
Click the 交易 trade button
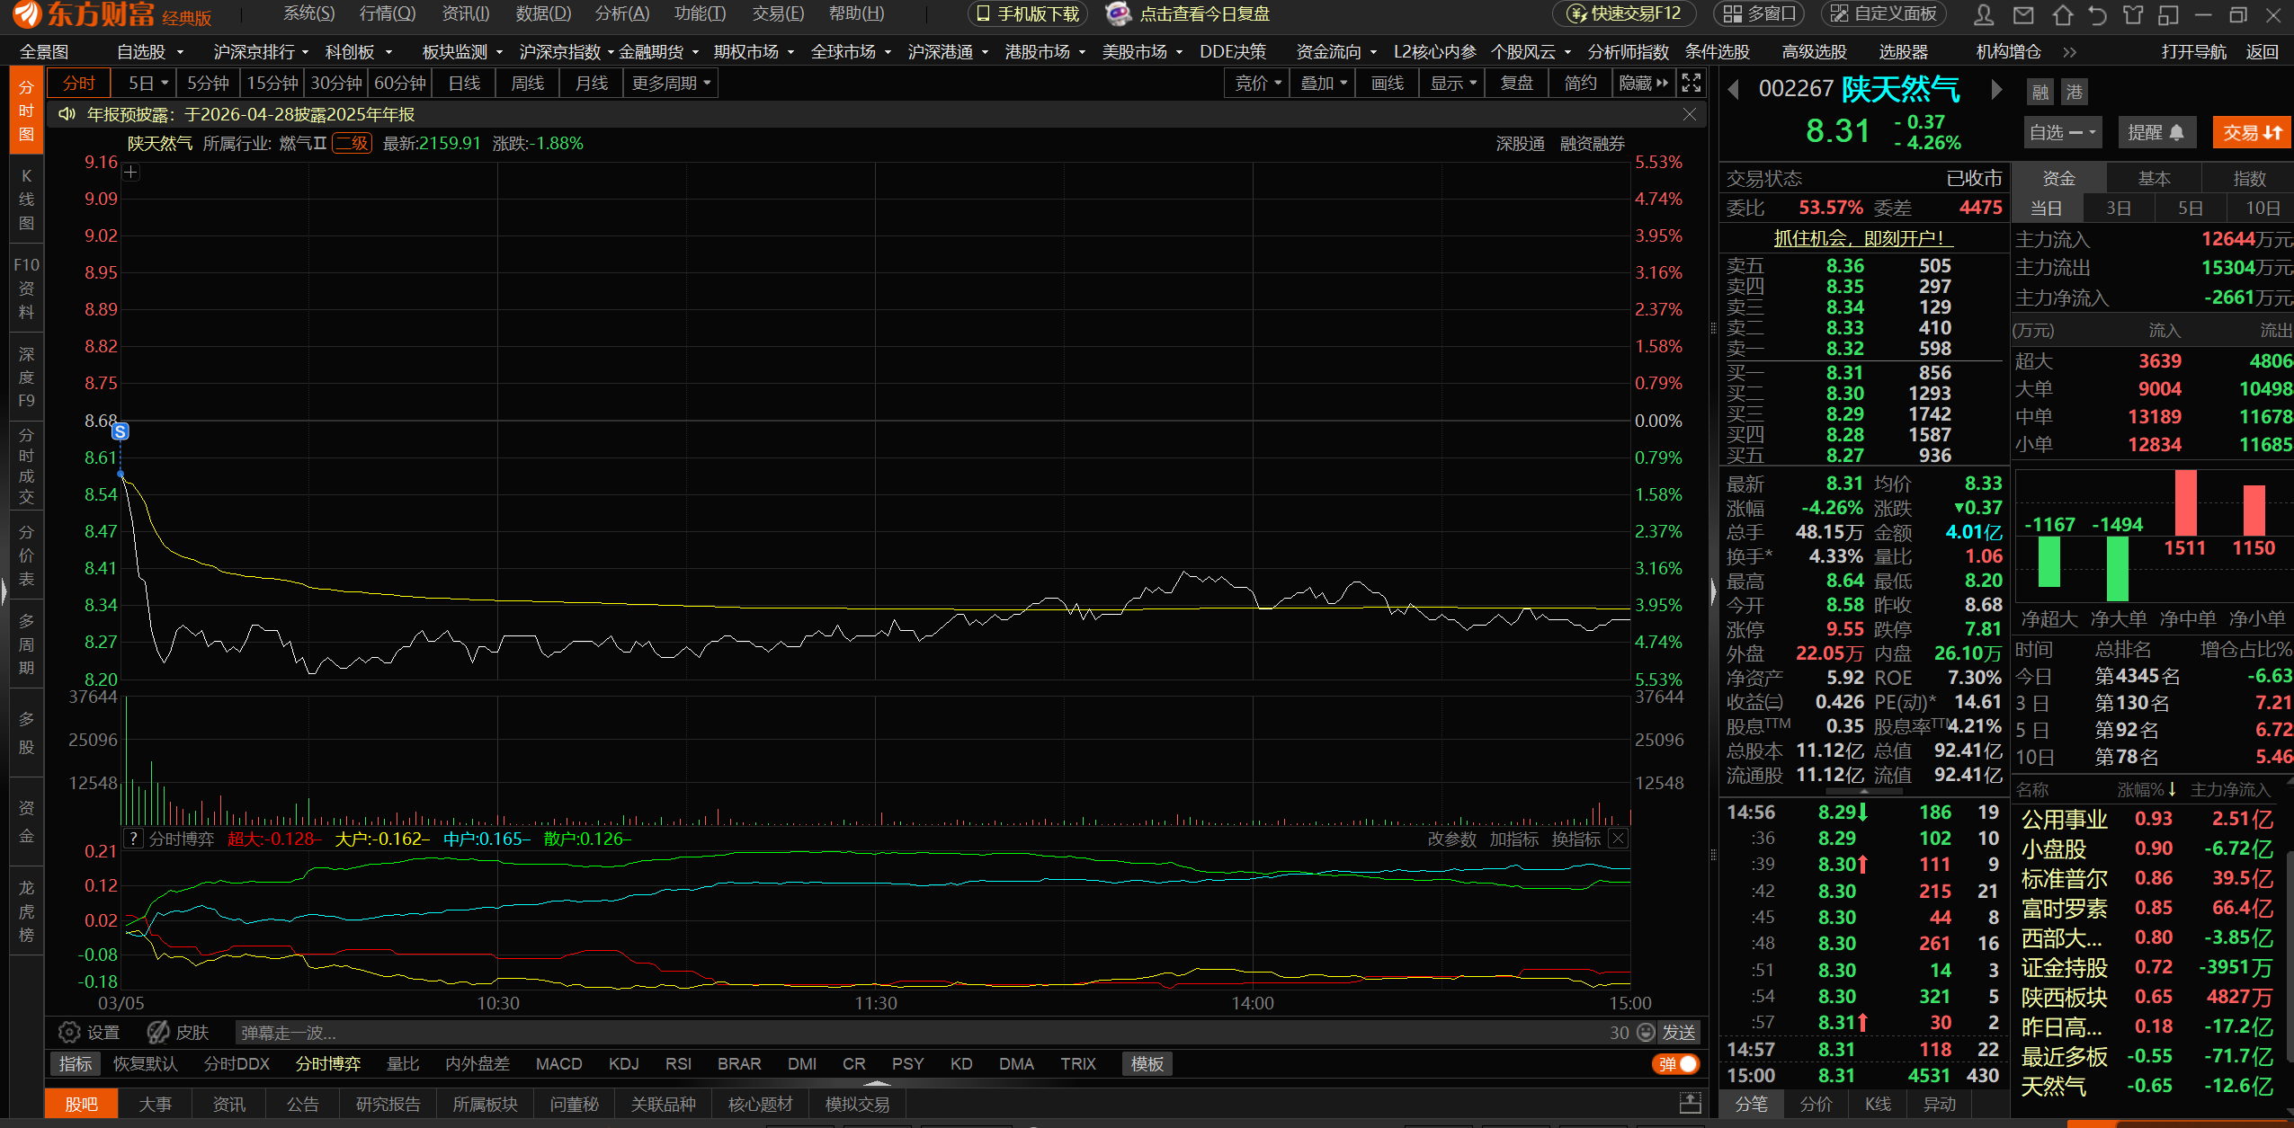(x=2251, y=133)
